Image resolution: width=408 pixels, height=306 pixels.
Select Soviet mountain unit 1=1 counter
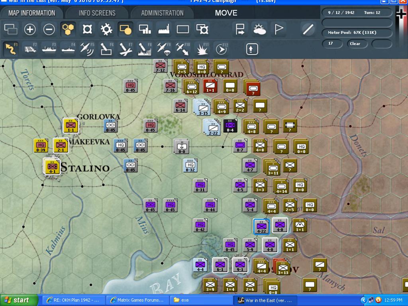pos(300,226)
